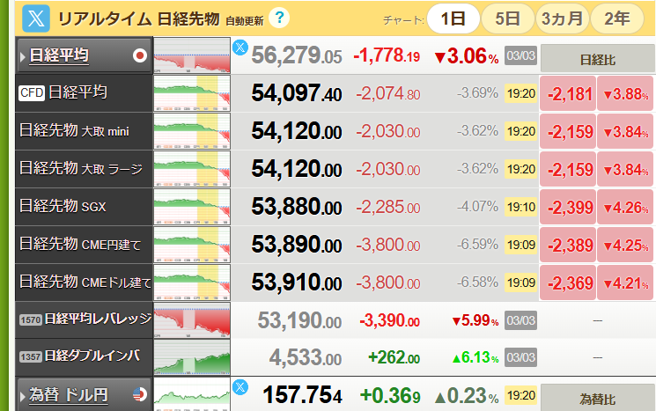Screen dimensions: 656x411
Task: Expand the 日経平均 section arrow
Action: tap(23, 56)
